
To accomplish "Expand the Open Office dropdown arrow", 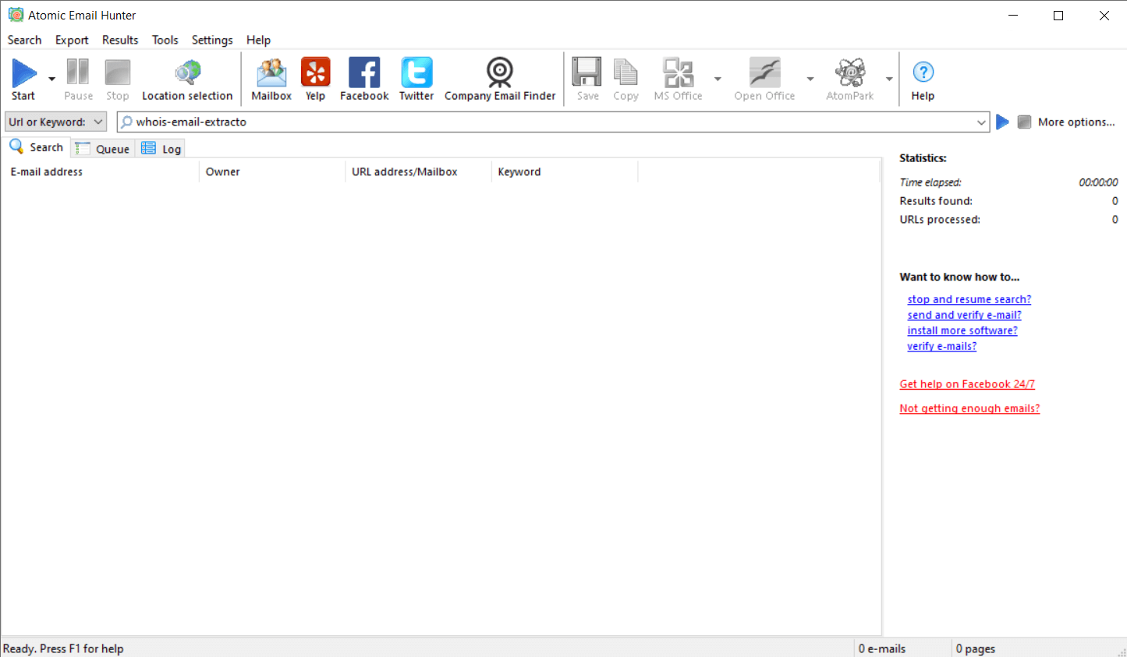I will [x=810, y=79].
